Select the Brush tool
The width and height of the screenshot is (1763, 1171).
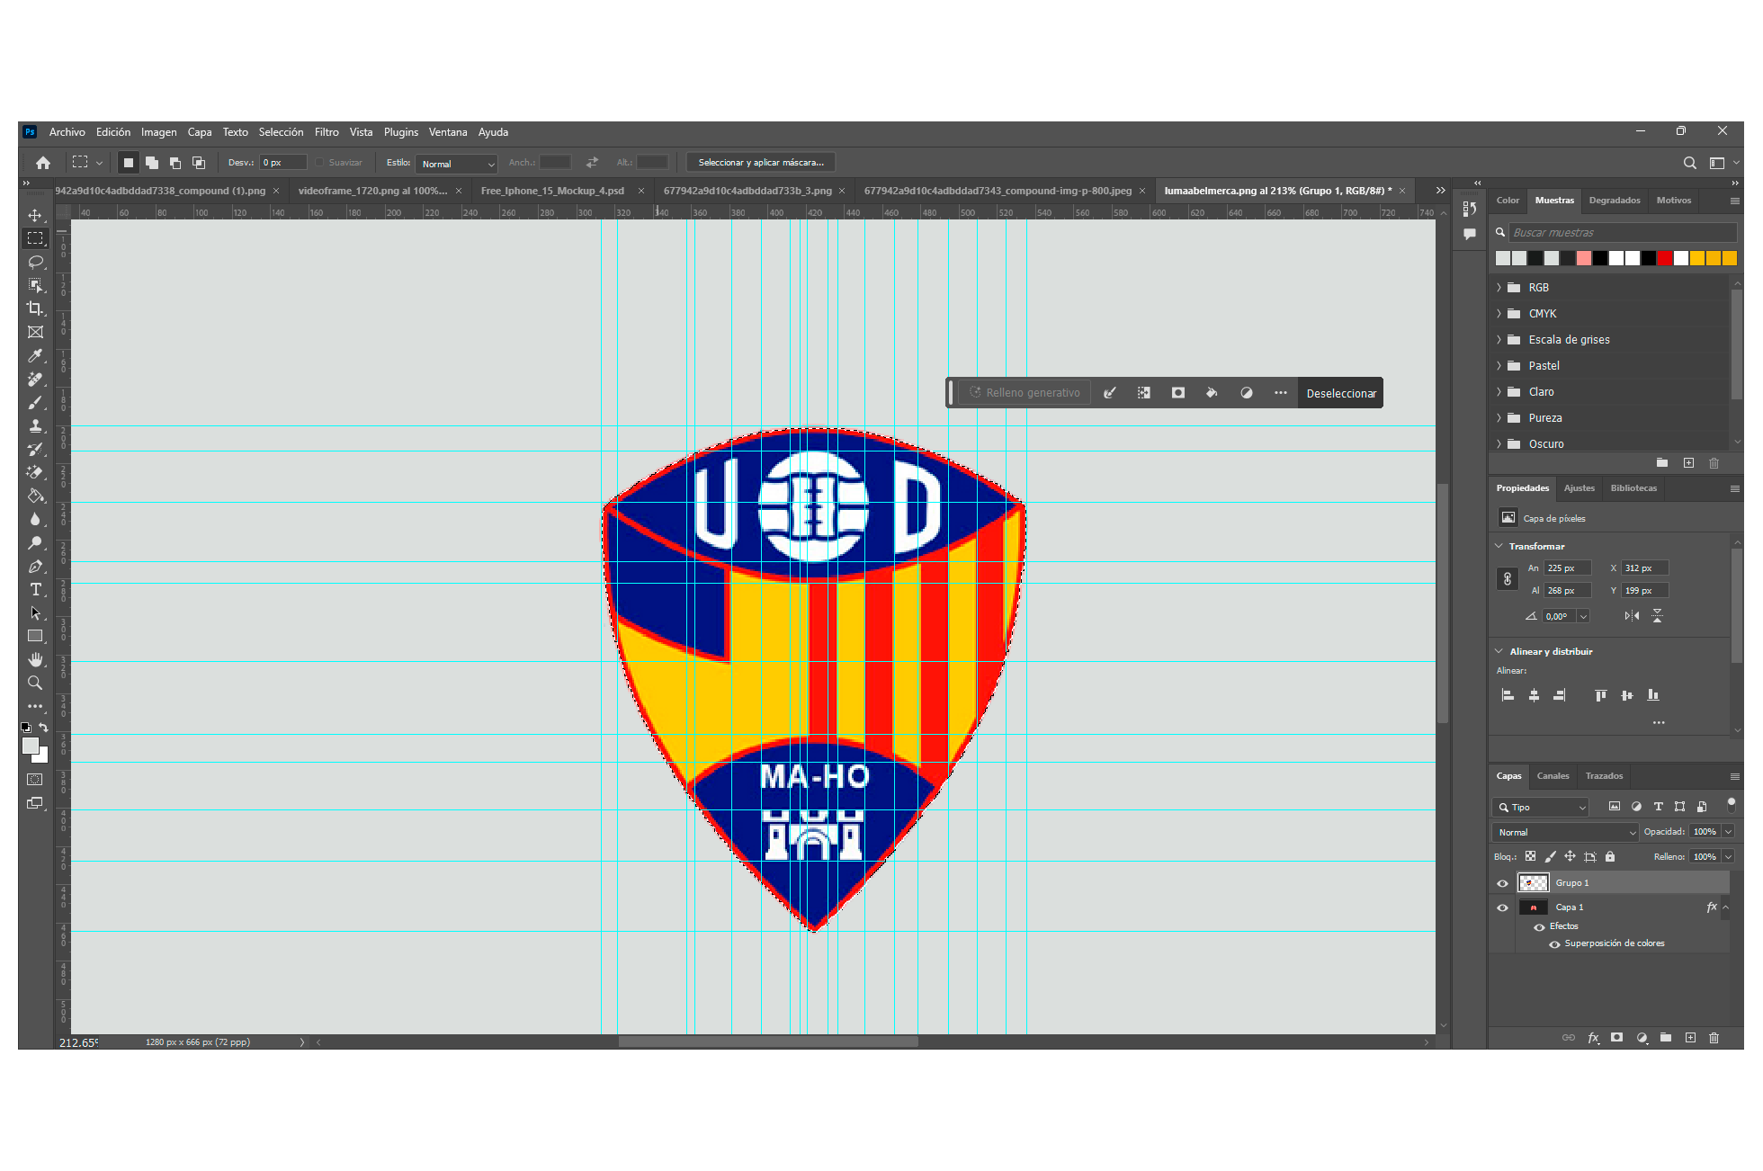pyautogui.click(x=35, y=403)
